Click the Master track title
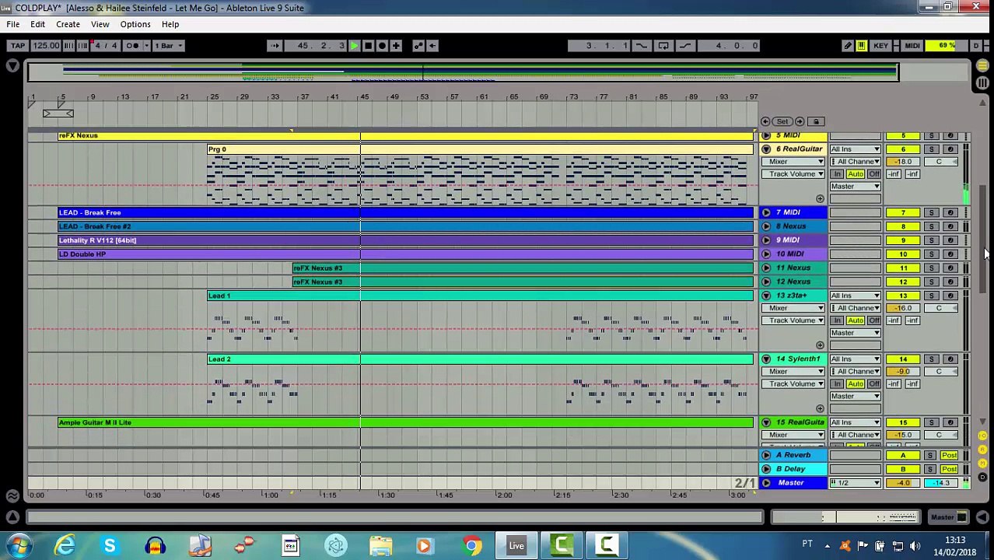The height and width of the screenshot is (560, 994). (791, 483)
